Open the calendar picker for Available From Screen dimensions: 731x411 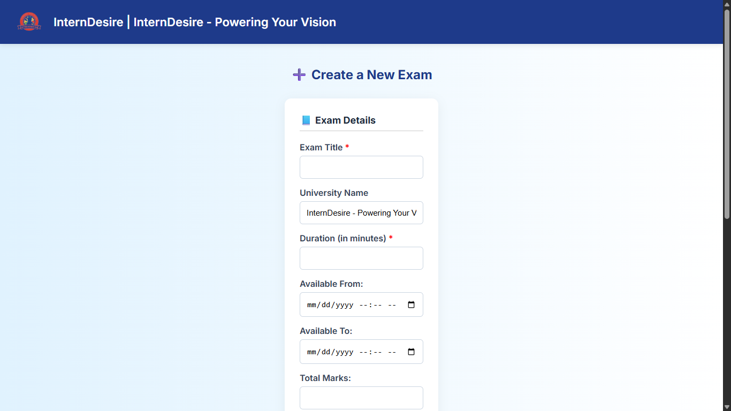[411, 305]
